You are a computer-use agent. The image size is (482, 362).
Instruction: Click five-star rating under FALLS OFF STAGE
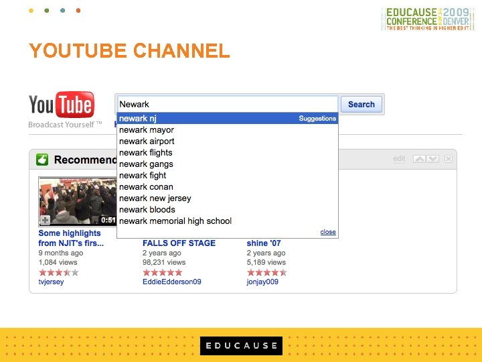click(x=163, y=272)
